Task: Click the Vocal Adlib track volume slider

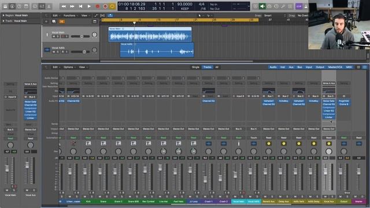Action: click(80, 51)
